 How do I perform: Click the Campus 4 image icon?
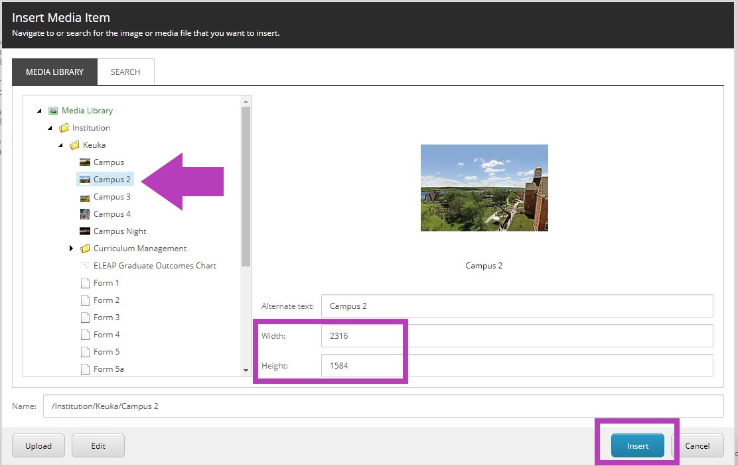(x=85, y=214)
